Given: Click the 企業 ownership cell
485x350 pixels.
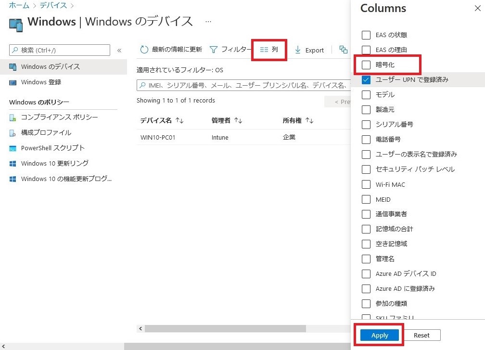Looking at the screenshot, I should (x=289, y=137).
